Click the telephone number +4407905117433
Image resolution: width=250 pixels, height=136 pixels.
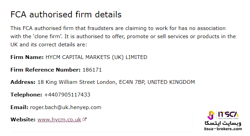[x=67, y=95]
